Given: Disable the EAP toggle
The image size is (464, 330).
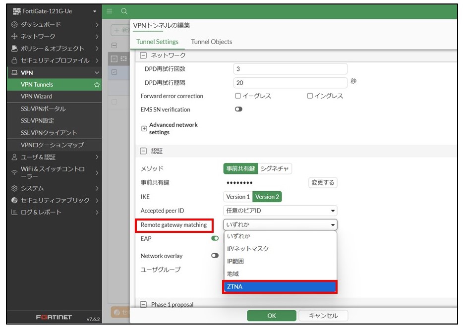Looking at the screenshot, I should coord(215,238).
